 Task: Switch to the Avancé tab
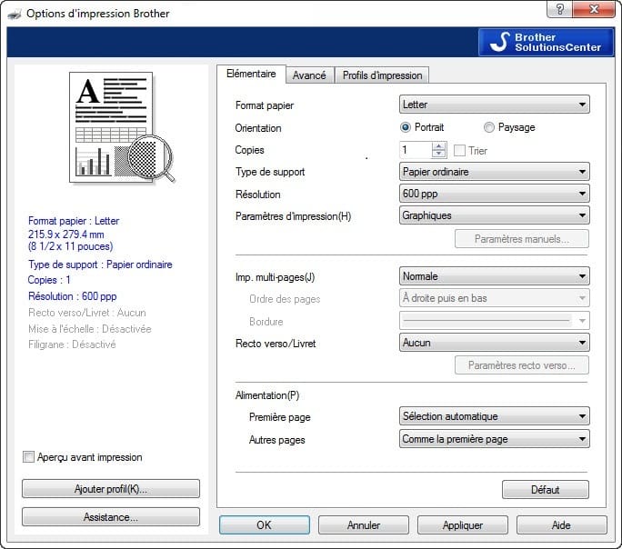tap(310, 75)
